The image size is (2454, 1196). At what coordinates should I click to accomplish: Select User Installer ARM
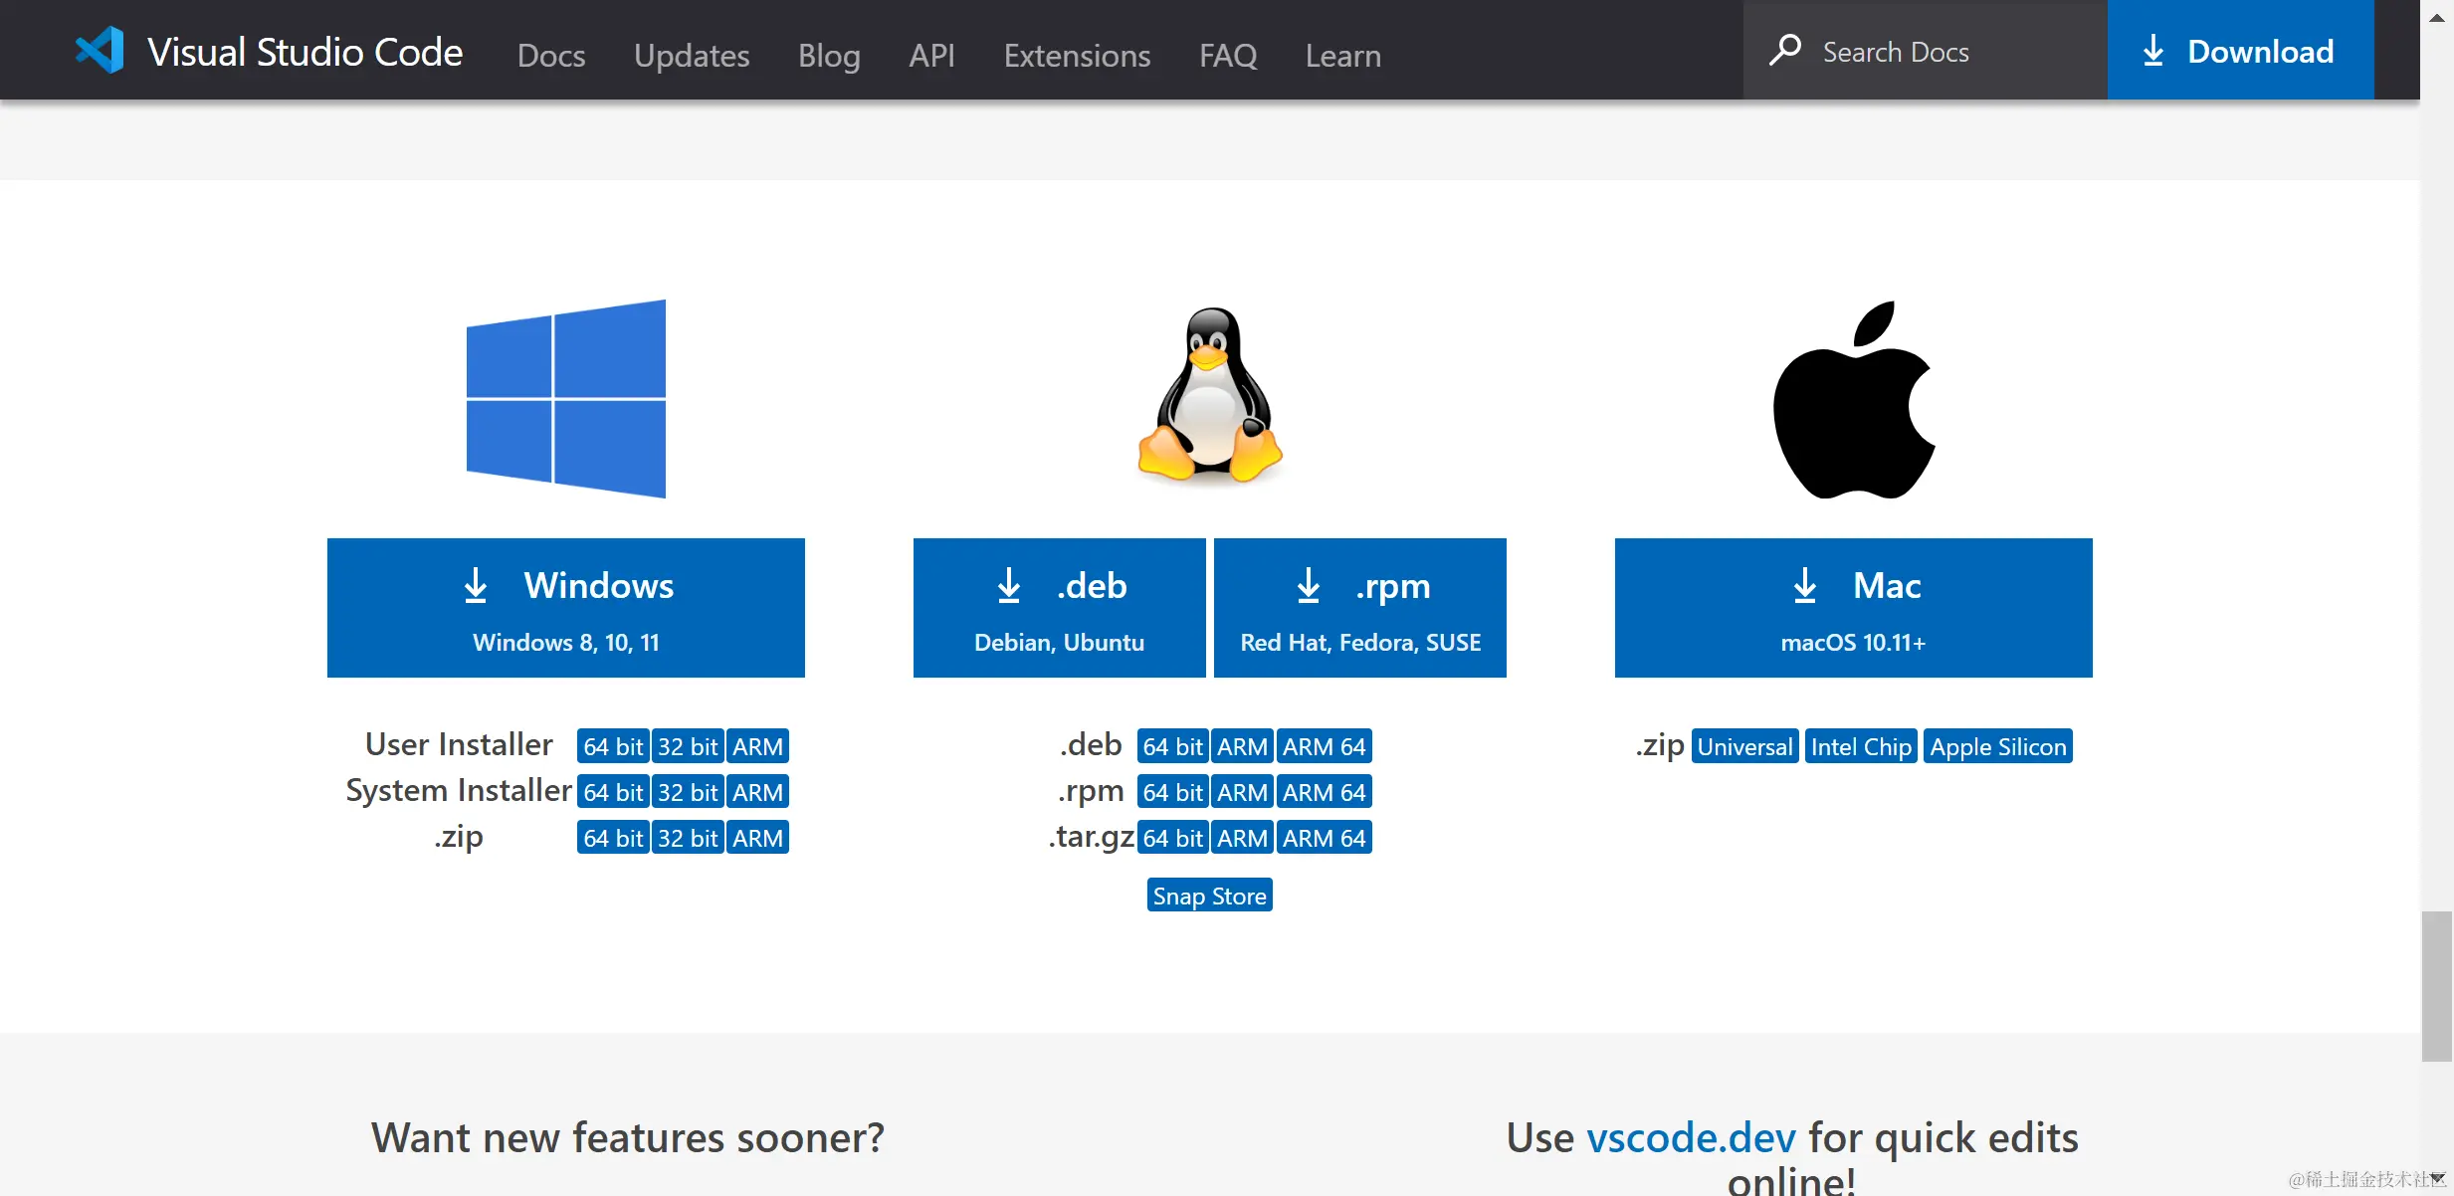tap(757, 746)
